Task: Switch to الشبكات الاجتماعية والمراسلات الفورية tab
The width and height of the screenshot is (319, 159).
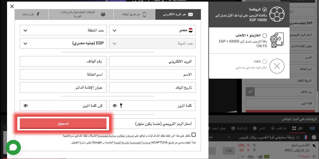Action: point(81,14)
